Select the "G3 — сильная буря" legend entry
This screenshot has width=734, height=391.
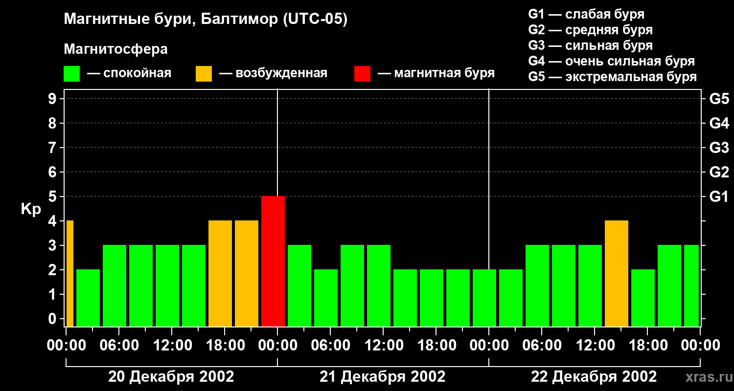coord(590,45)
